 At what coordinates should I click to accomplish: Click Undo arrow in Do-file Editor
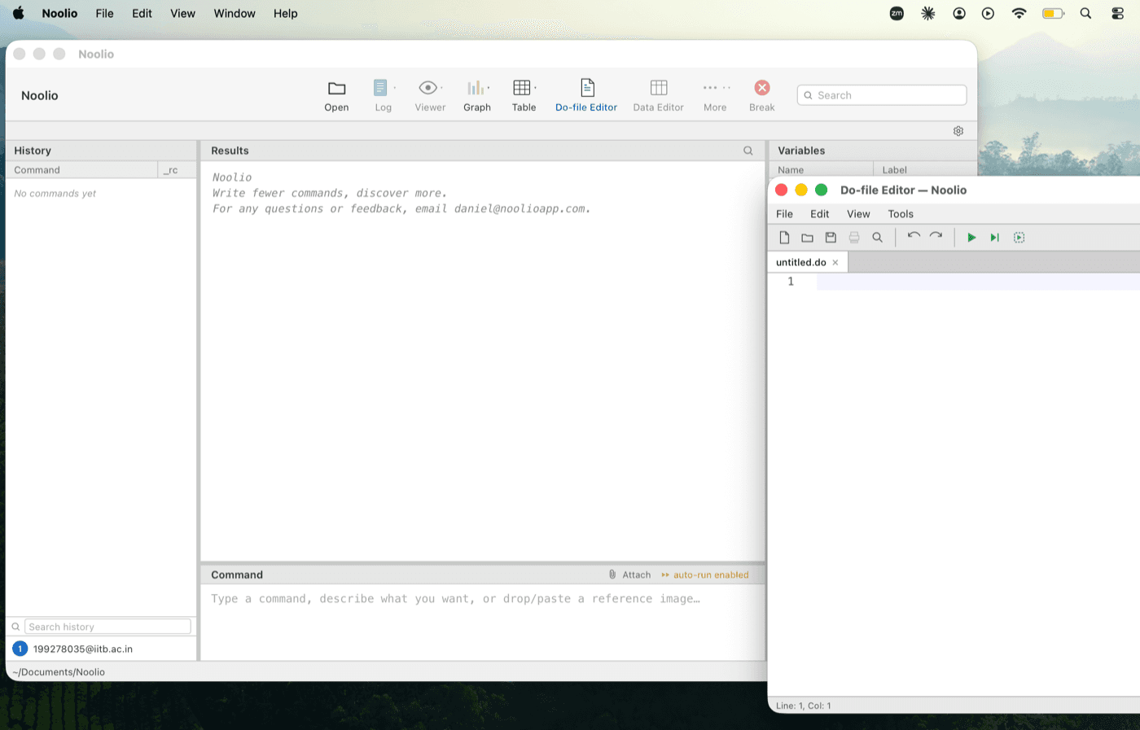tap(914, 236)
